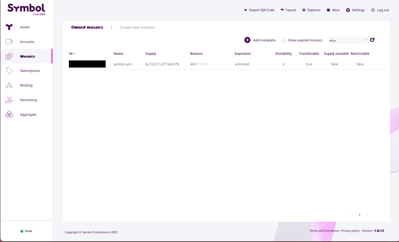Image resolution: width=399 pixels, height=242 pixels.
Task: Click the Namespaces tag icon
Action: pos(9,71)
